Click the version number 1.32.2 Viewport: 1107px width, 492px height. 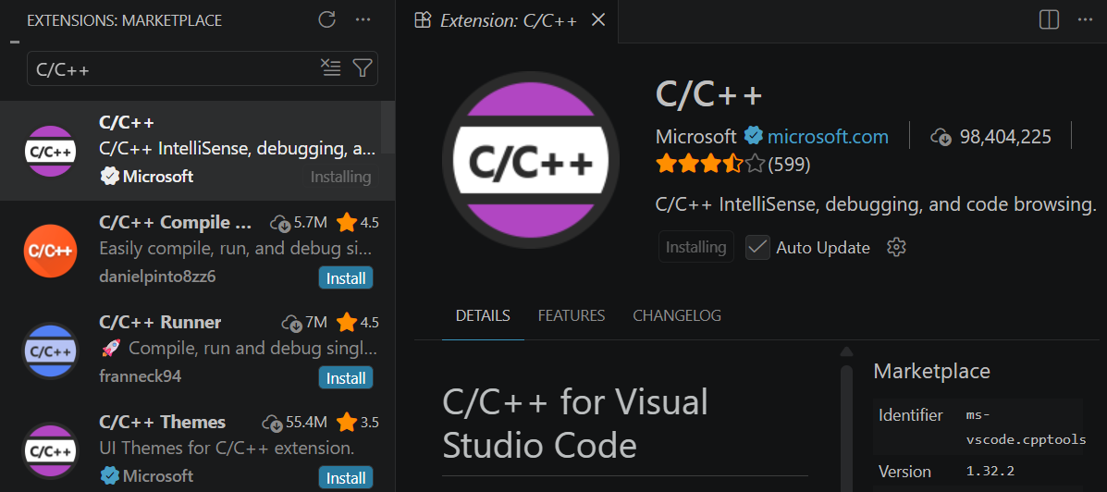(x=990, y=472)
